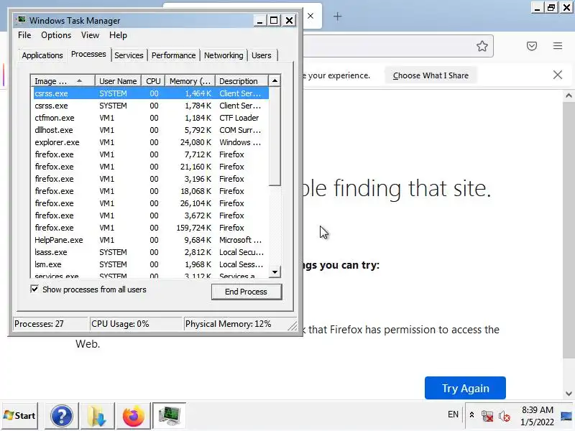
Task: Click the volume tray icon
Action: tap(505, 416)
